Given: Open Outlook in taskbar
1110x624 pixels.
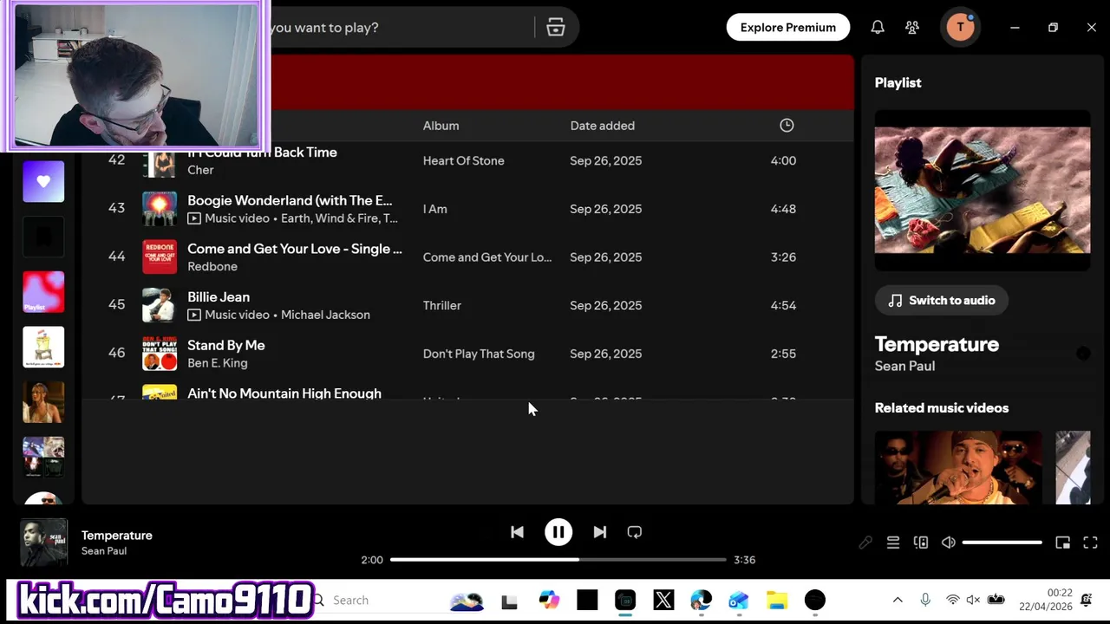Looking at the screenshot, I should pyautogui.click(x=738, y=600).
